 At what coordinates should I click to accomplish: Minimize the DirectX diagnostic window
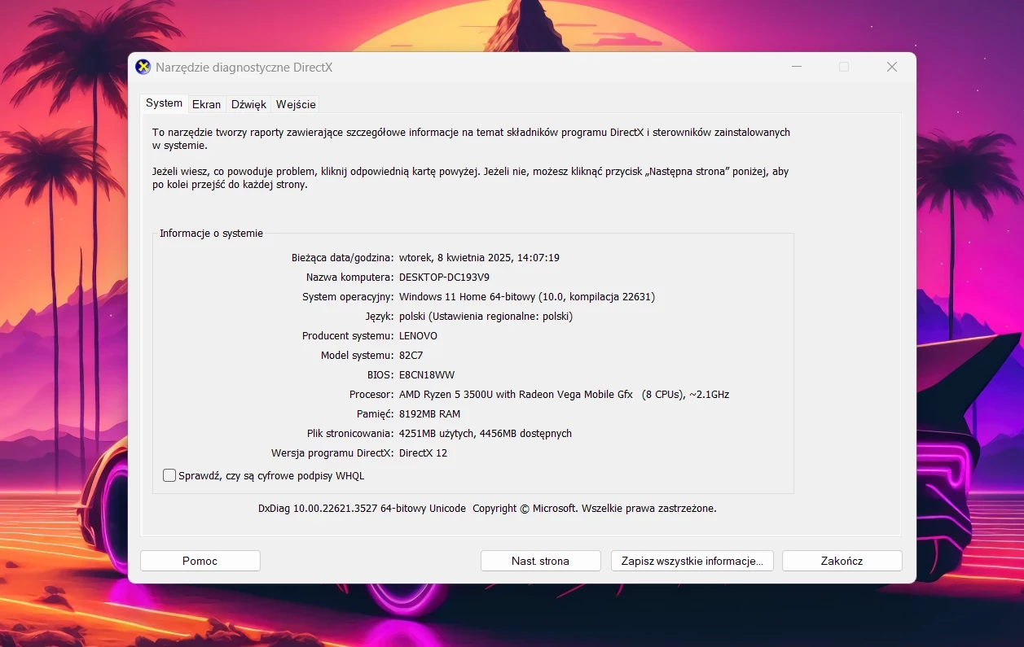(796, 67)
